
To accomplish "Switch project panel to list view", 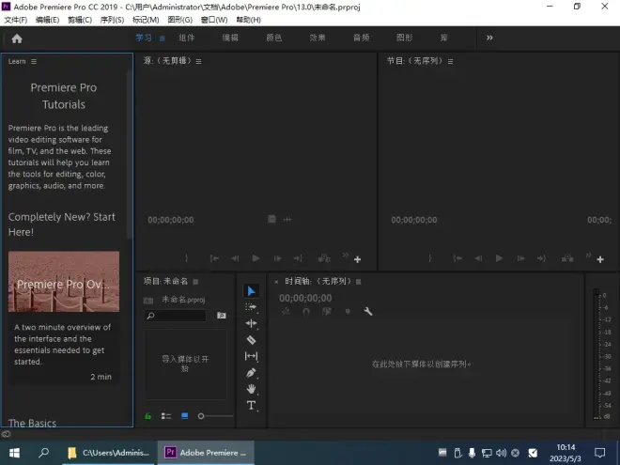I will point(166,416).
